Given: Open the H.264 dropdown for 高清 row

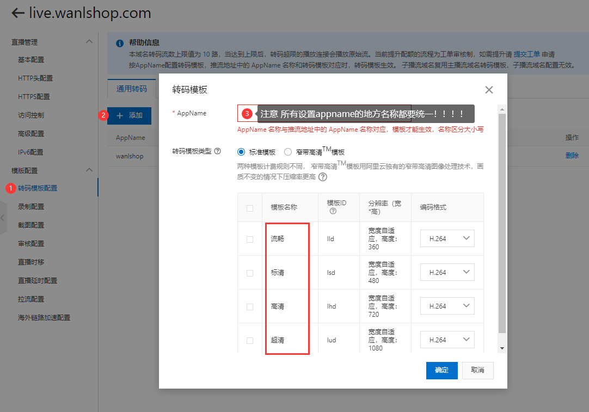Looking at the screenshot, I should tap(447, 306).
